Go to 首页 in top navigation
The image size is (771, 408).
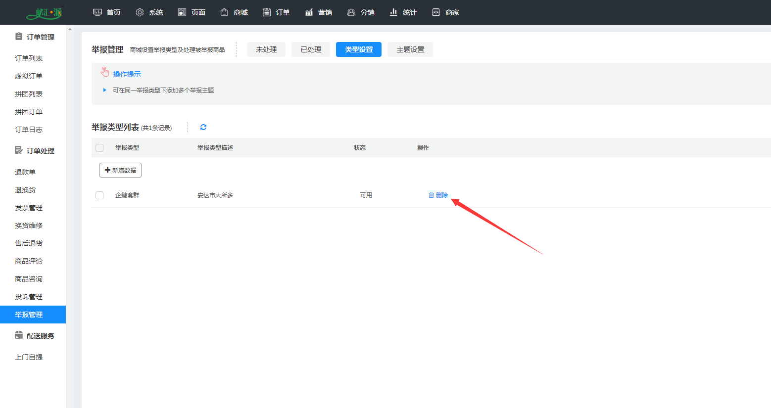pyautogui.click(x=107, y=12)
